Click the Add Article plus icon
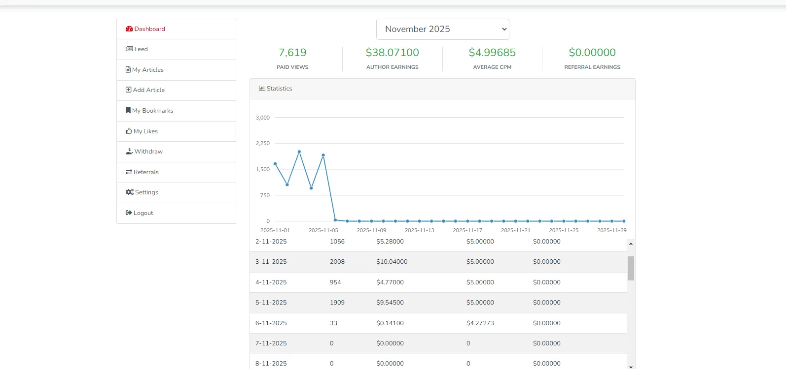Screen dimensions: 786x369 (x=129, y=90)
